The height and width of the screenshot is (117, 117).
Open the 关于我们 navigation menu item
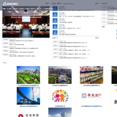(9, 9)
